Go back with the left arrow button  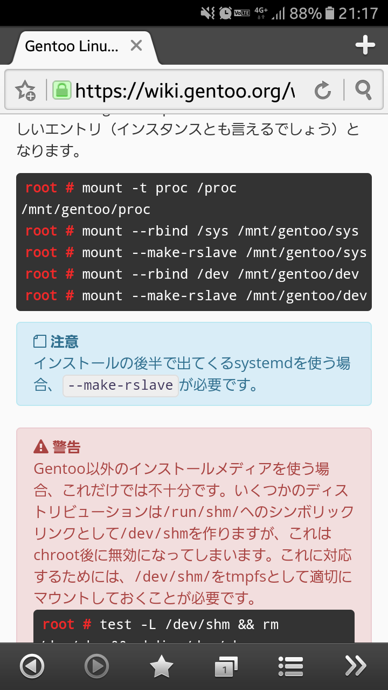32,667
